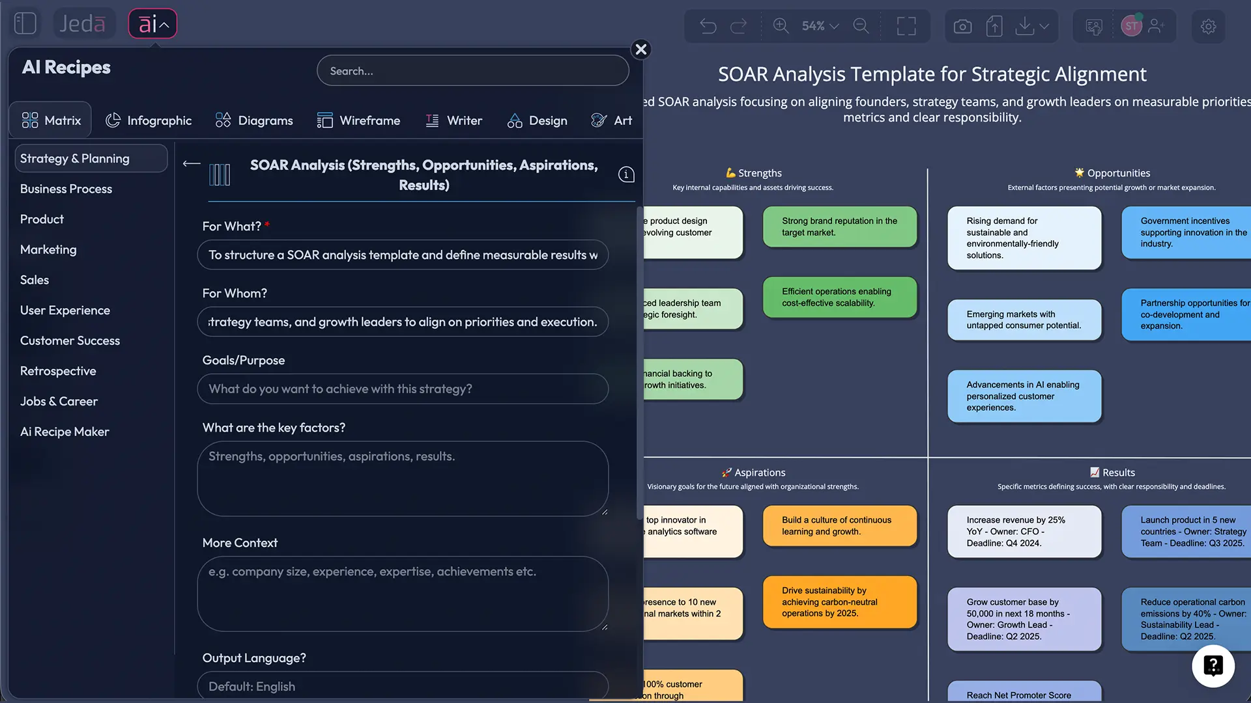Expand the download options chevron

[x=1045, y=27]
